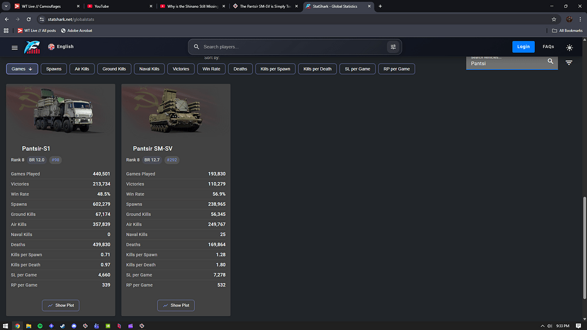Show Plot for Pantsir SM-SV

[x=176, y=305]
